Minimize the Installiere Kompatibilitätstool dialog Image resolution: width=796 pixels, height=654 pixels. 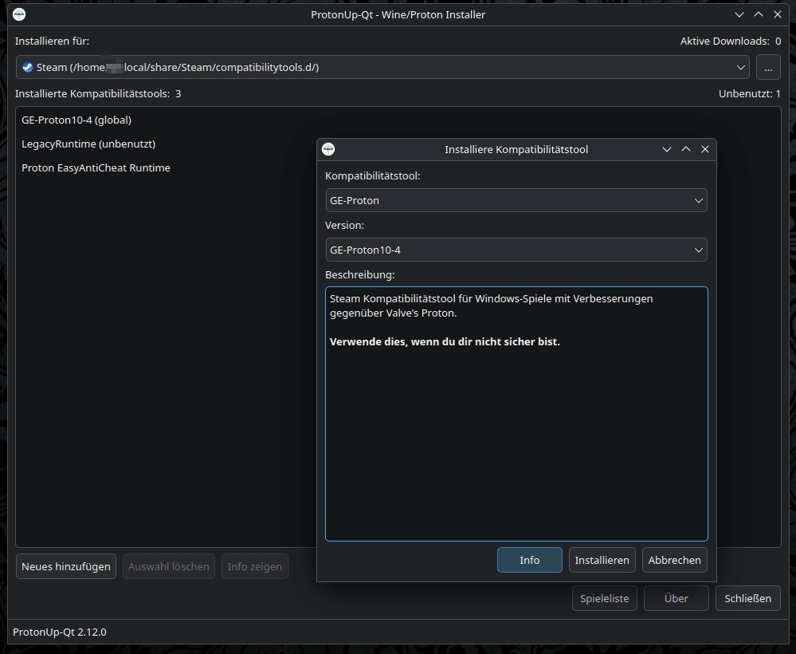click(667, 149)
